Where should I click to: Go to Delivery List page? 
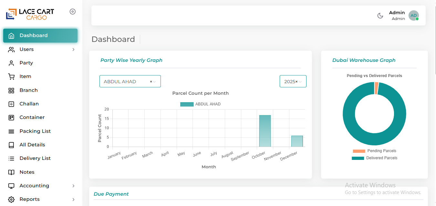(x=35, y=158)
